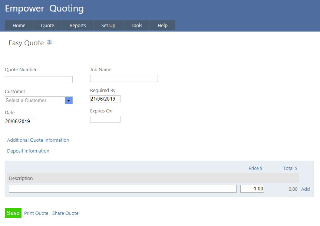Click the Print Quote link
Image resolution: width=320 pixels, height=226 pixels.
pyautogui.click(x=36, y=213)
